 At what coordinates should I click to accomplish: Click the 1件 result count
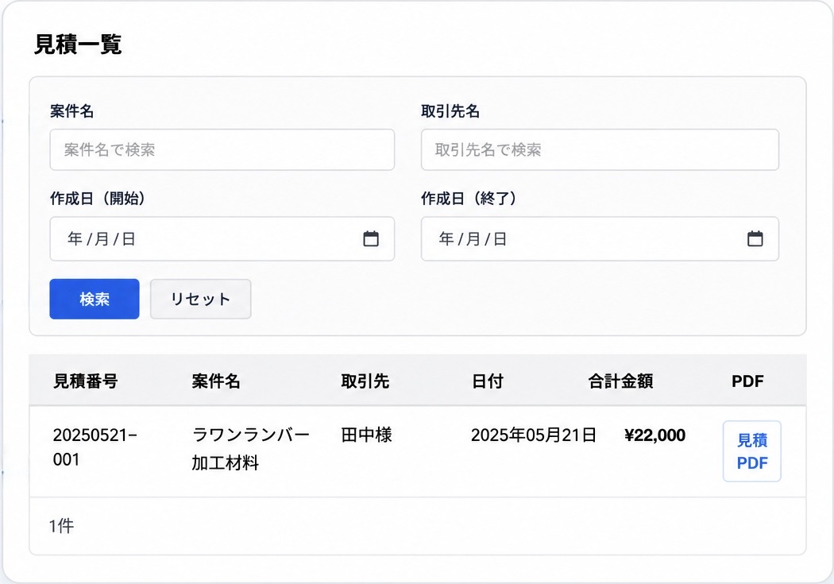coord(61,526)
